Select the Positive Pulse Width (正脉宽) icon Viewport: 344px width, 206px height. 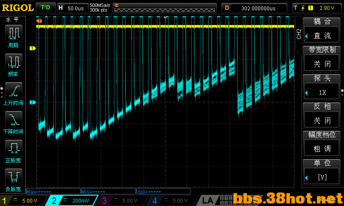pyautogui.click(x=14, y=148)
